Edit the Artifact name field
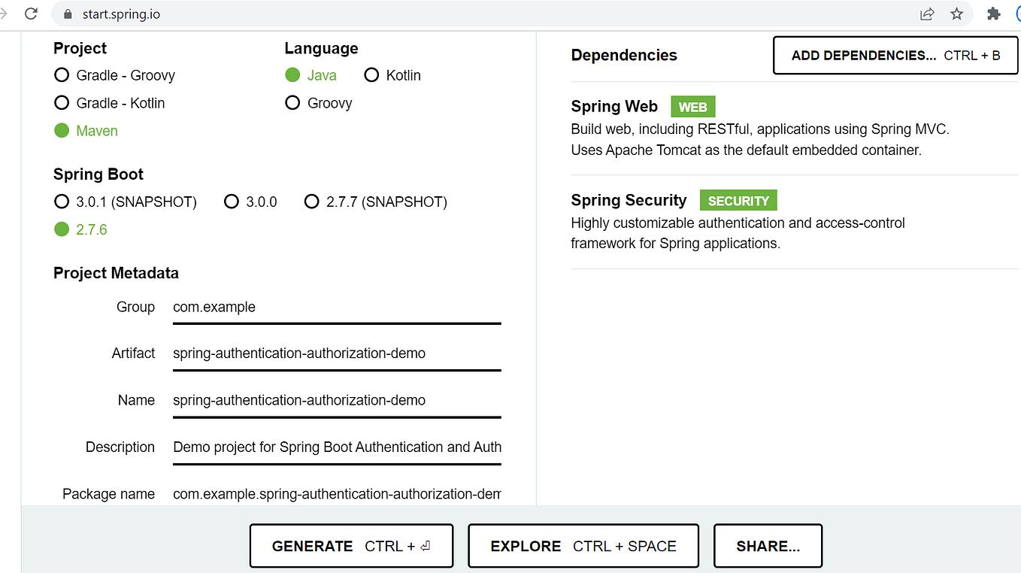1021x573 pixels. pyautogui.click(x=336, y=353)
